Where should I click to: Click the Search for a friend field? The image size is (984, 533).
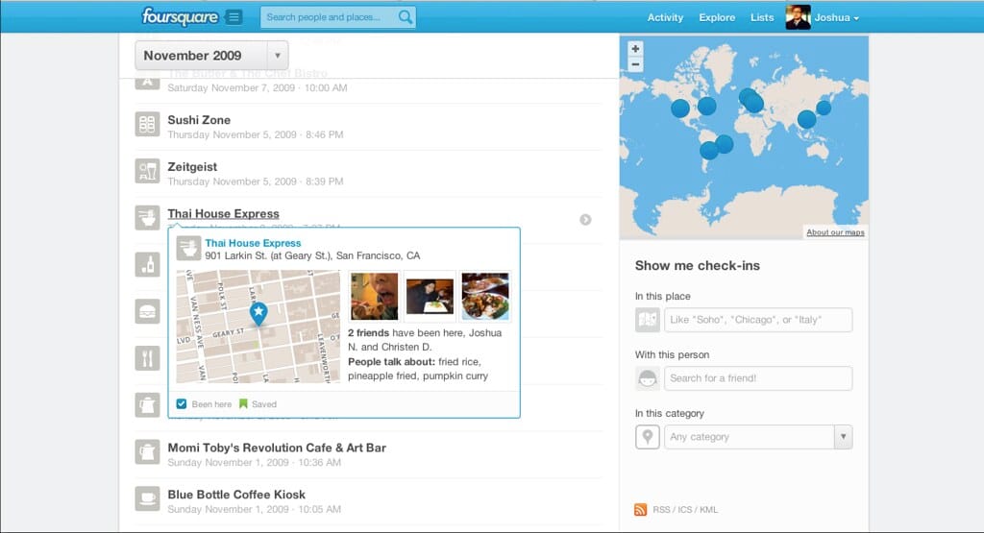click(758, 378)
